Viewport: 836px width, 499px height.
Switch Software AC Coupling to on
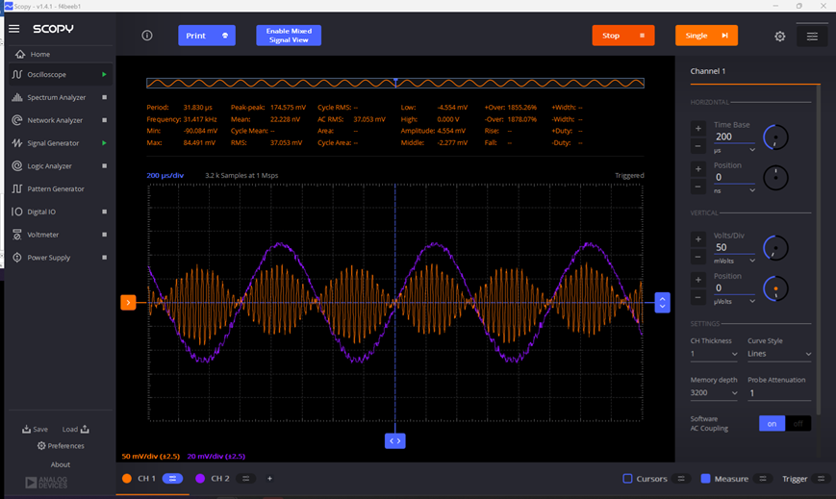pos(772,424)
